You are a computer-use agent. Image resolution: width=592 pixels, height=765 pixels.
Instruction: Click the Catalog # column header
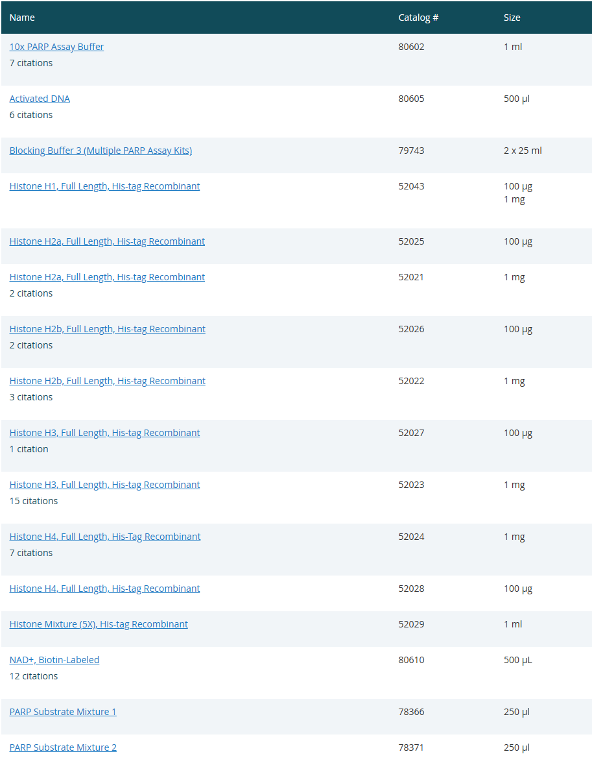click(x=418, y=18)
